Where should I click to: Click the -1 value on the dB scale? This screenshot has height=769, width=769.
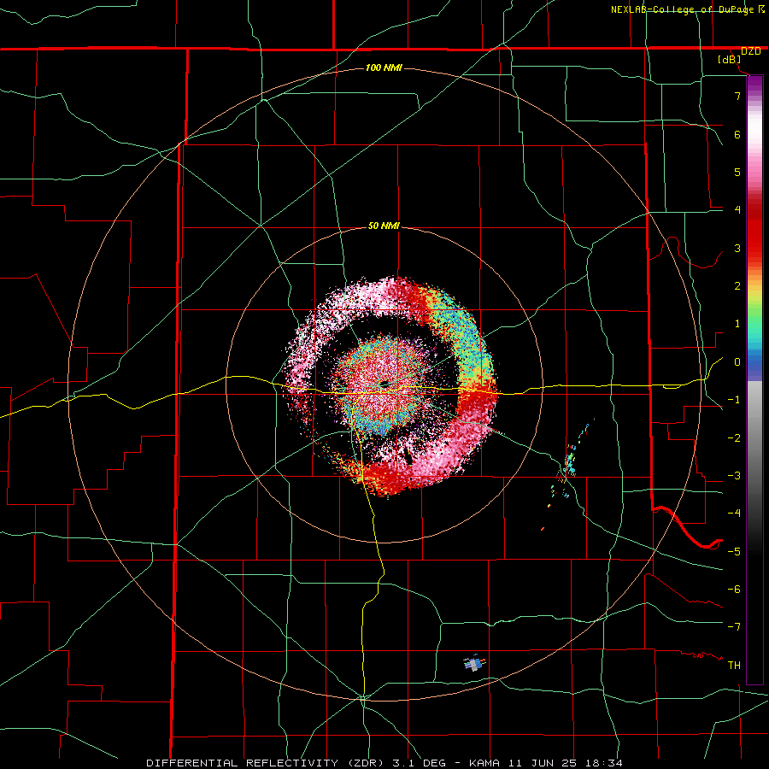pyautogui.click(x=734, y=400)
